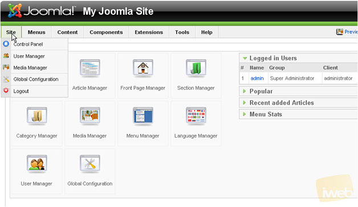Open the Section Manager icon
This screenshot has width=358, height=207.
(x=196, y=68)
